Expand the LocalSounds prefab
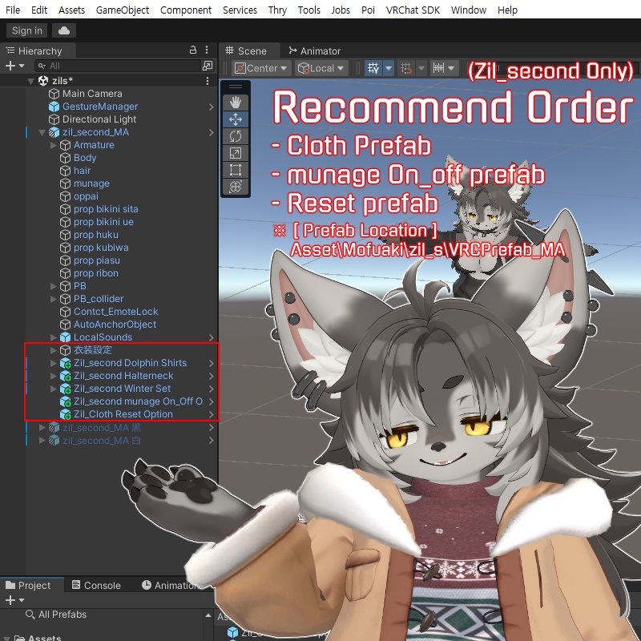Image resolution: width=641 pixels, height=641 pixels. coord(53,337)
